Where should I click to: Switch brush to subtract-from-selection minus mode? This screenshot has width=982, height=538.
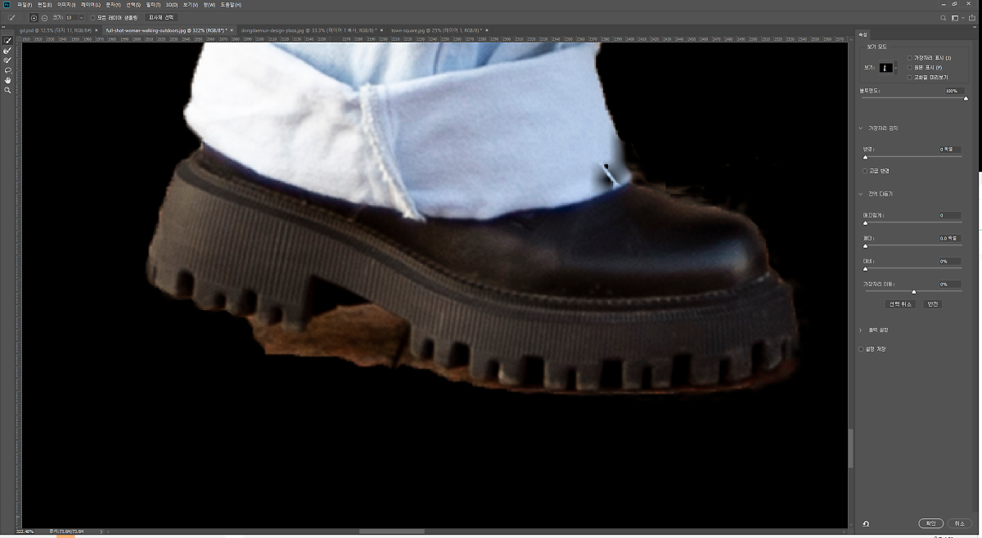[x=43, y=17]
